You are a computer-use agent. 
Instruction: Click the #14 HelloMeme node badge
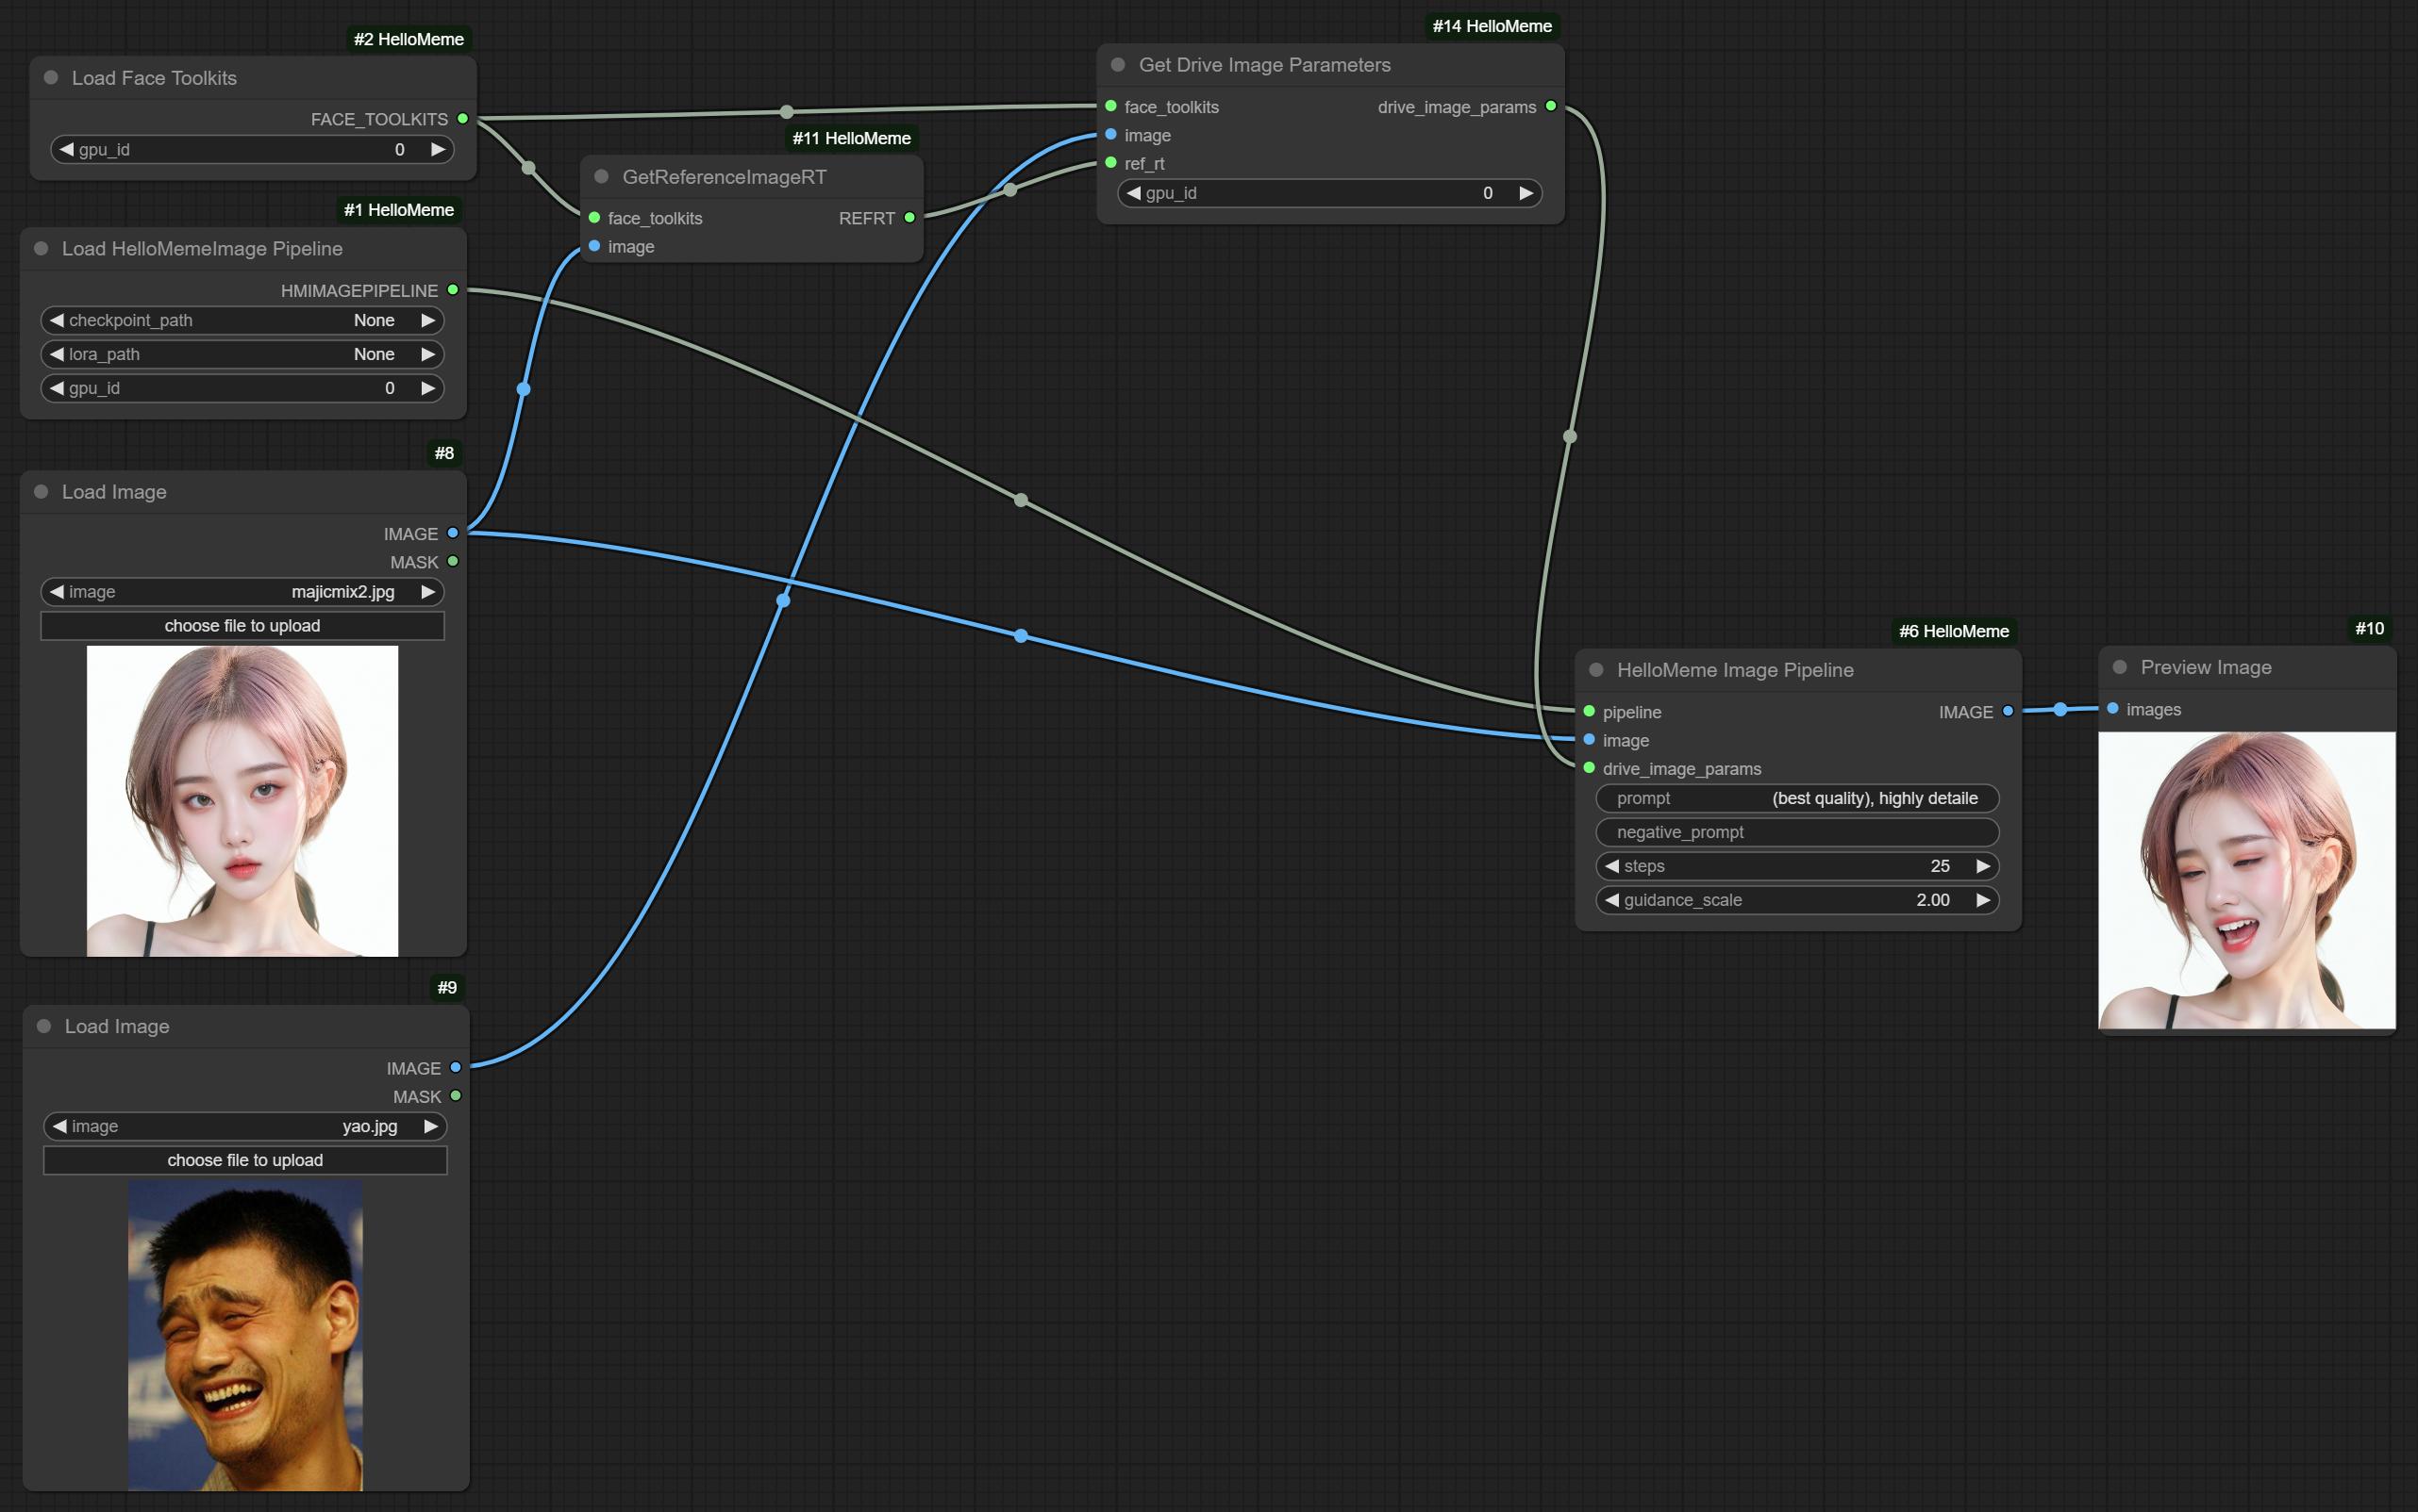pyautogui.click(x=1492, y=26)
